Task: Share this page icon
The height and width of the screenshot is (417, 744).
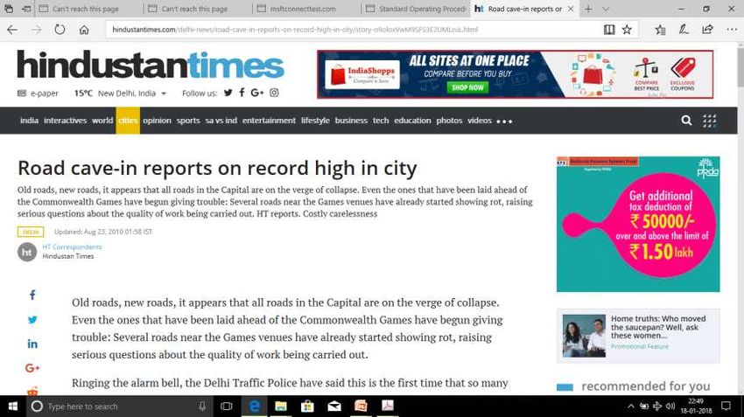Action: (x=707, y=30)
